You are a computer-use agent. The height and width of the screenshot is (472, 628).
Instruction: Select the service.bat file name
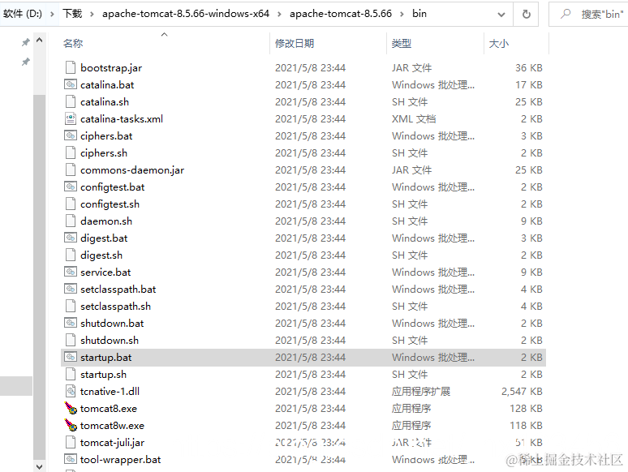tap(105, 272)
